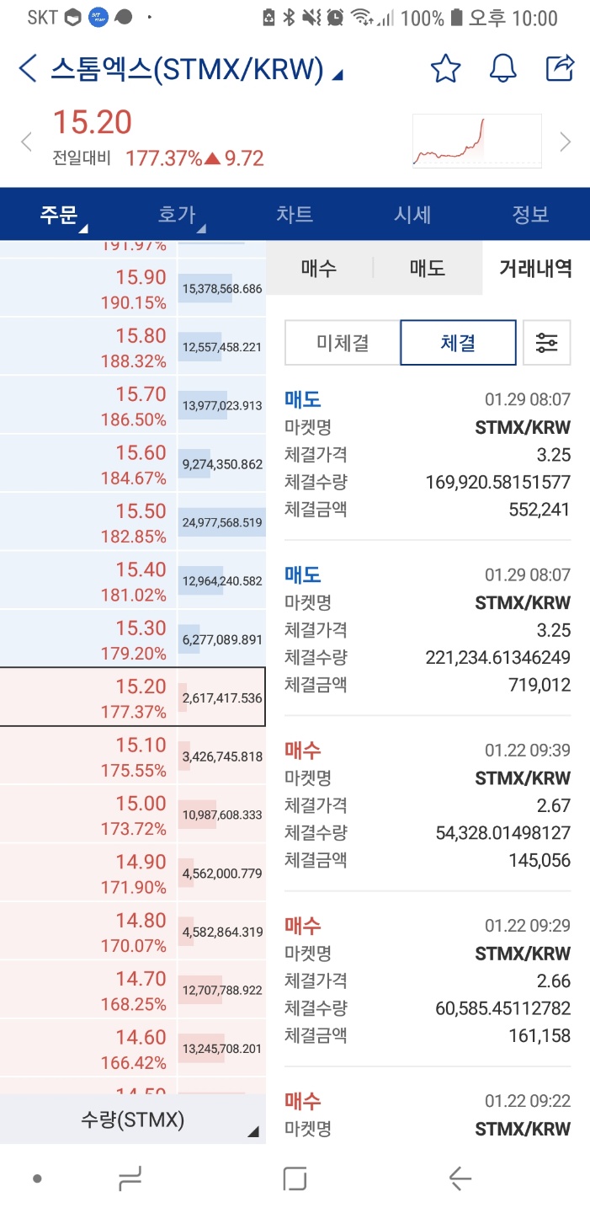Open buy trade dated 01.22 09:39
The width and height of the screenshot is (590, 1213).
(x=428, y=804)
